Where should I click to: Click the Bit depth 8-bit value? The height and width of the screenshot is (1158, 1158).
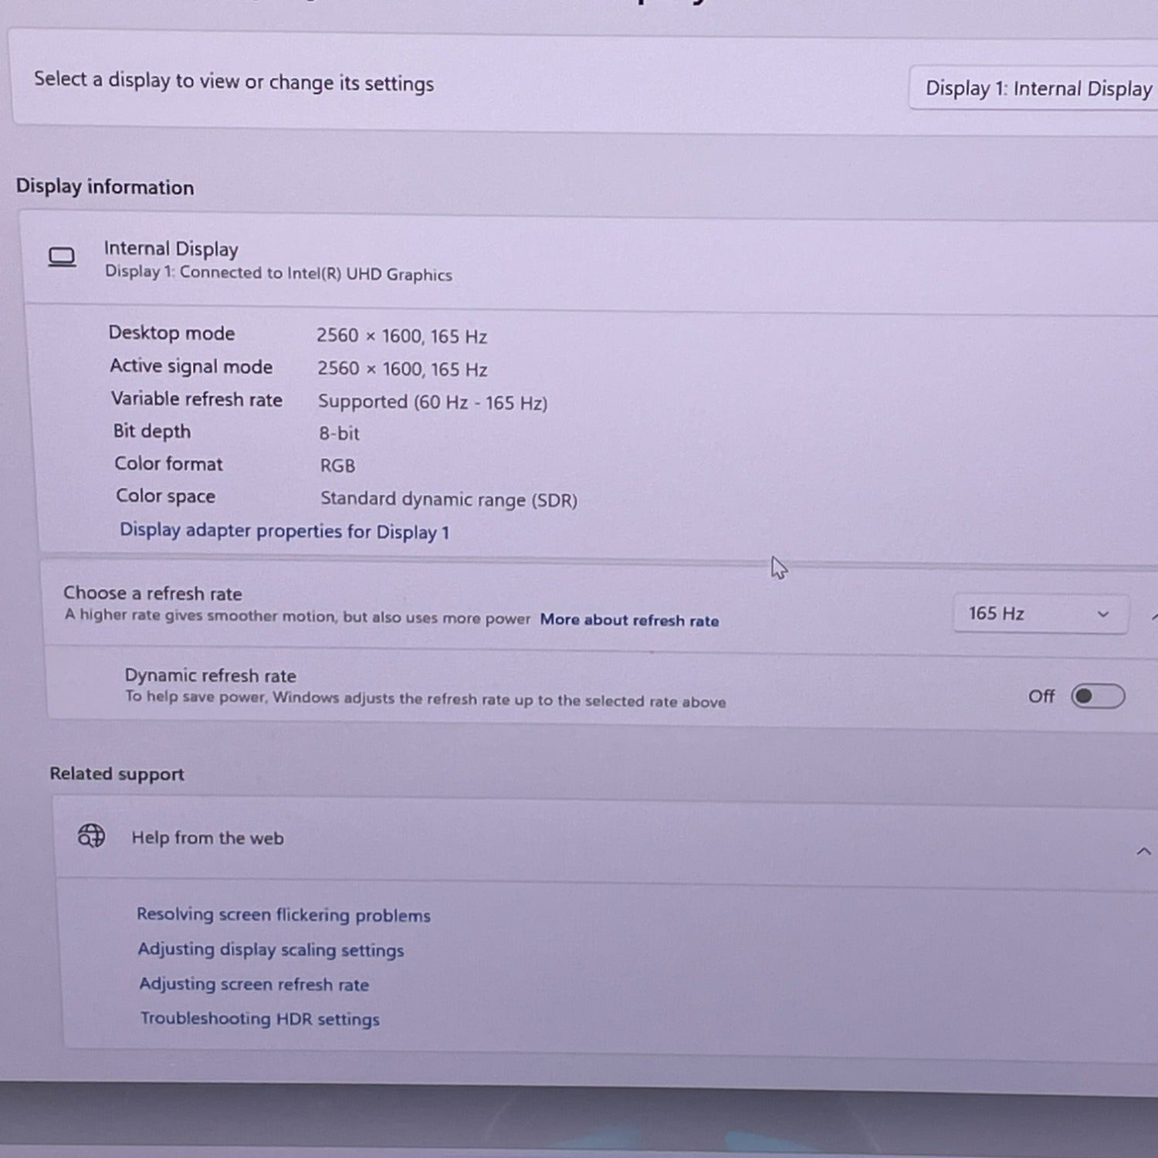click(340, 433)
